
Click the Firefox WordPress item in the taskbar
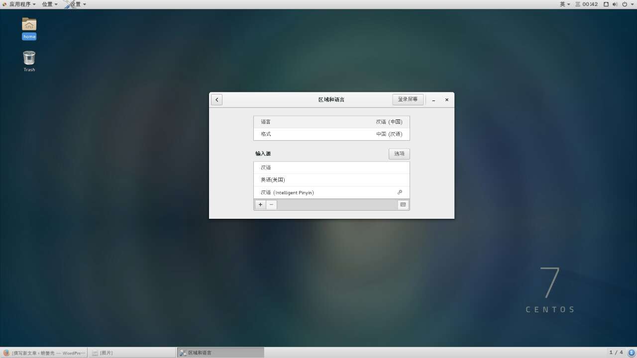pos(44,353)
